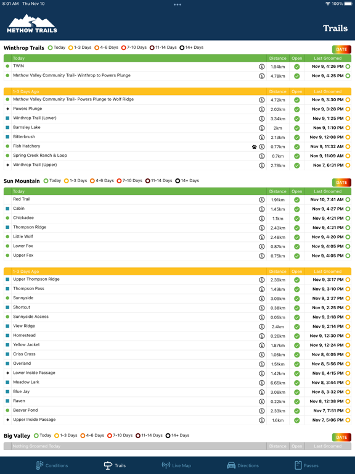Tap open-status checkmark for Raven trail
355x474 pixels.
pos(296,402)
